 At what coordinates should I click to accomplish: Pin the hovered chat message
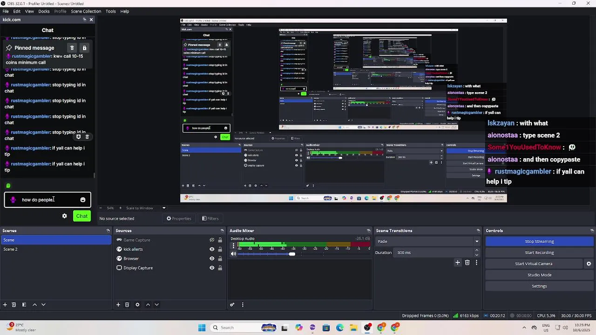[x=79, y=137]
